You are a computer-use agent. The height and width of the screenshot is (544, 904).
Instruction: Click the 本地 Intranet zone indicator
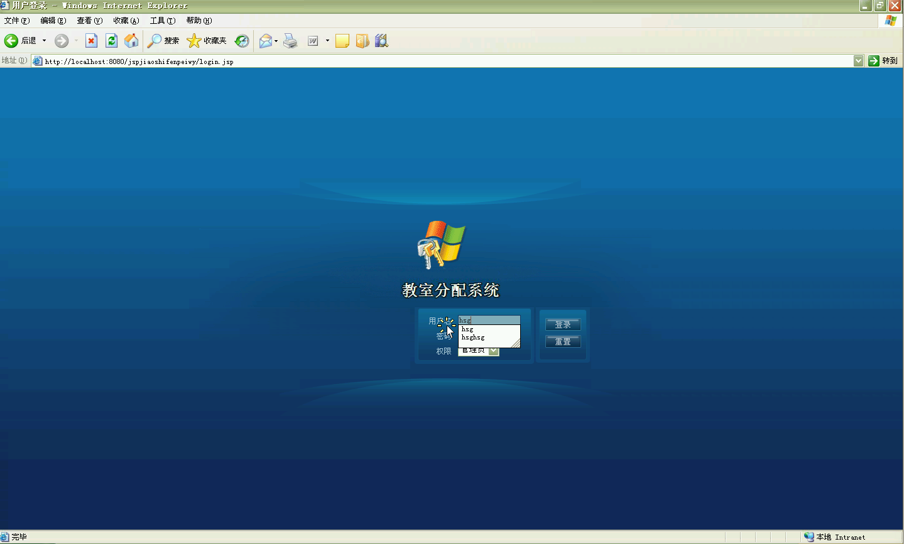(835, 537)
